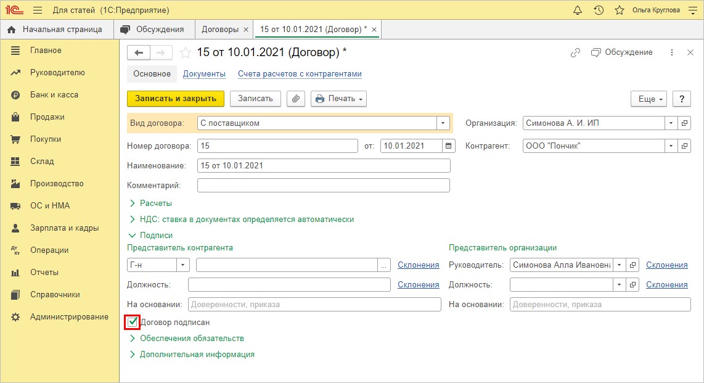Open Печать dropdown
Image resolution: width=704 pixels, height=383 pixels.
coord(338,99)
